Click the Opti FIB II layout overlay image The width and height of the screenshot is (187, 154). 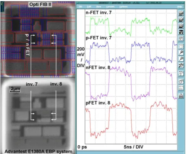pyautogui.click(x=38, y=39)
